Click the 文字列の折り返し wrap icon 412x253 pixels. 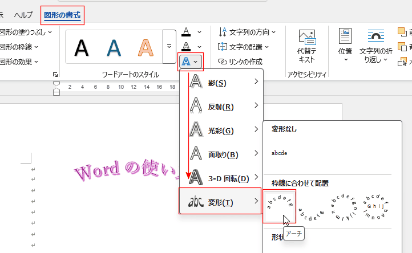tap(375, 38)
